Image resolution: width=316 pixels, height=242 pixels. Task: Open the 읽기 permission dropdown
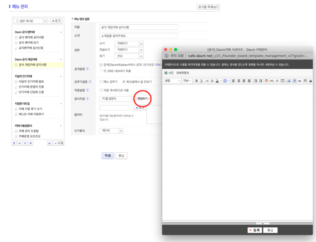129,56
